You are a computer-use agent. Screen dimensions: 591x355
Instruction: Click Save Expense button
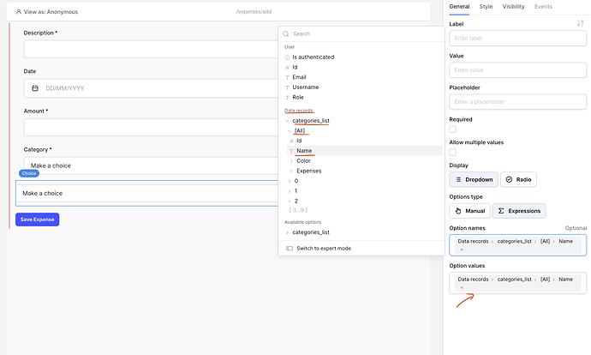pyautogui.click(x=38, y=220)
